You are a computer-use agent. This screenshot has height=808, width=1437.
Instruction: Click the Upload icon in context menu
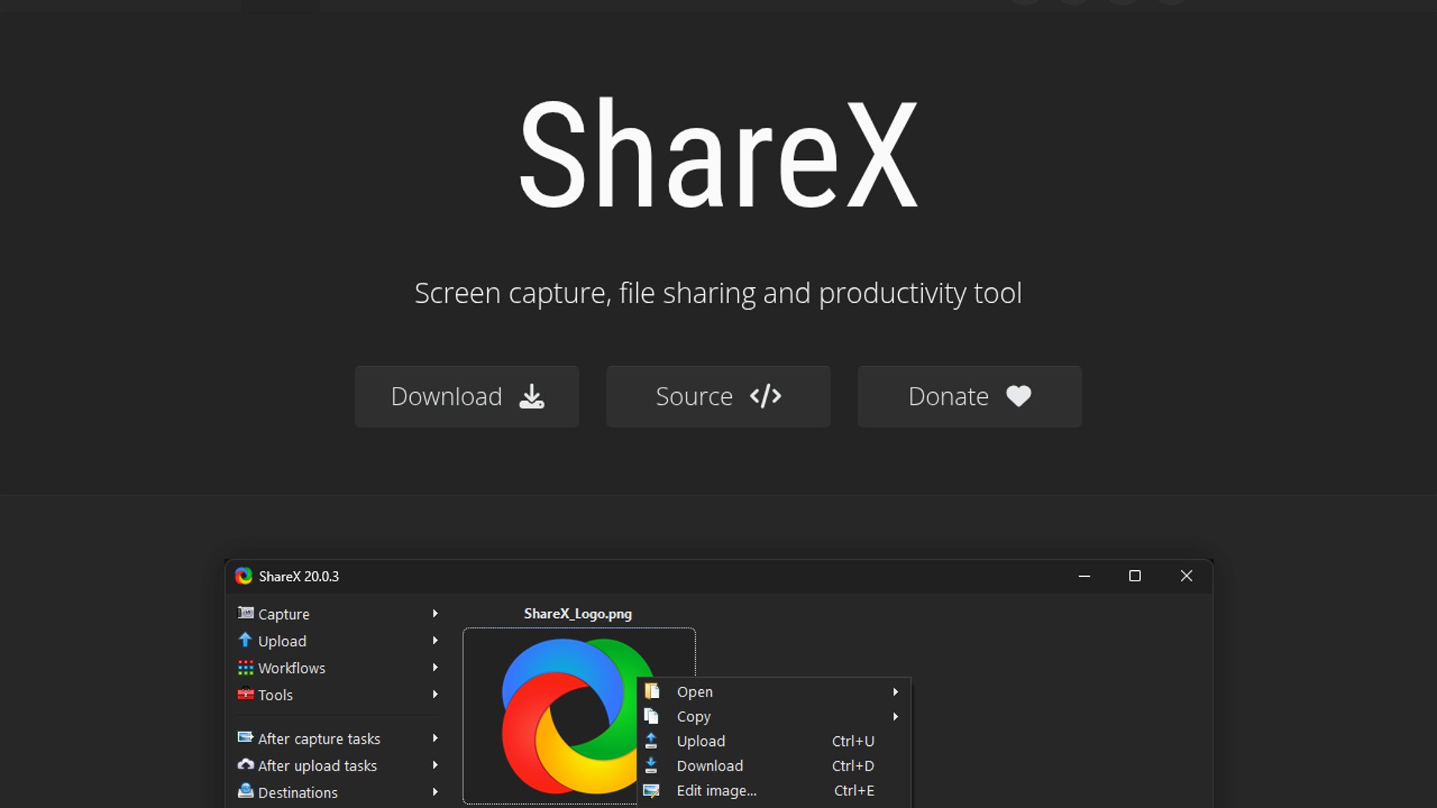651,741
